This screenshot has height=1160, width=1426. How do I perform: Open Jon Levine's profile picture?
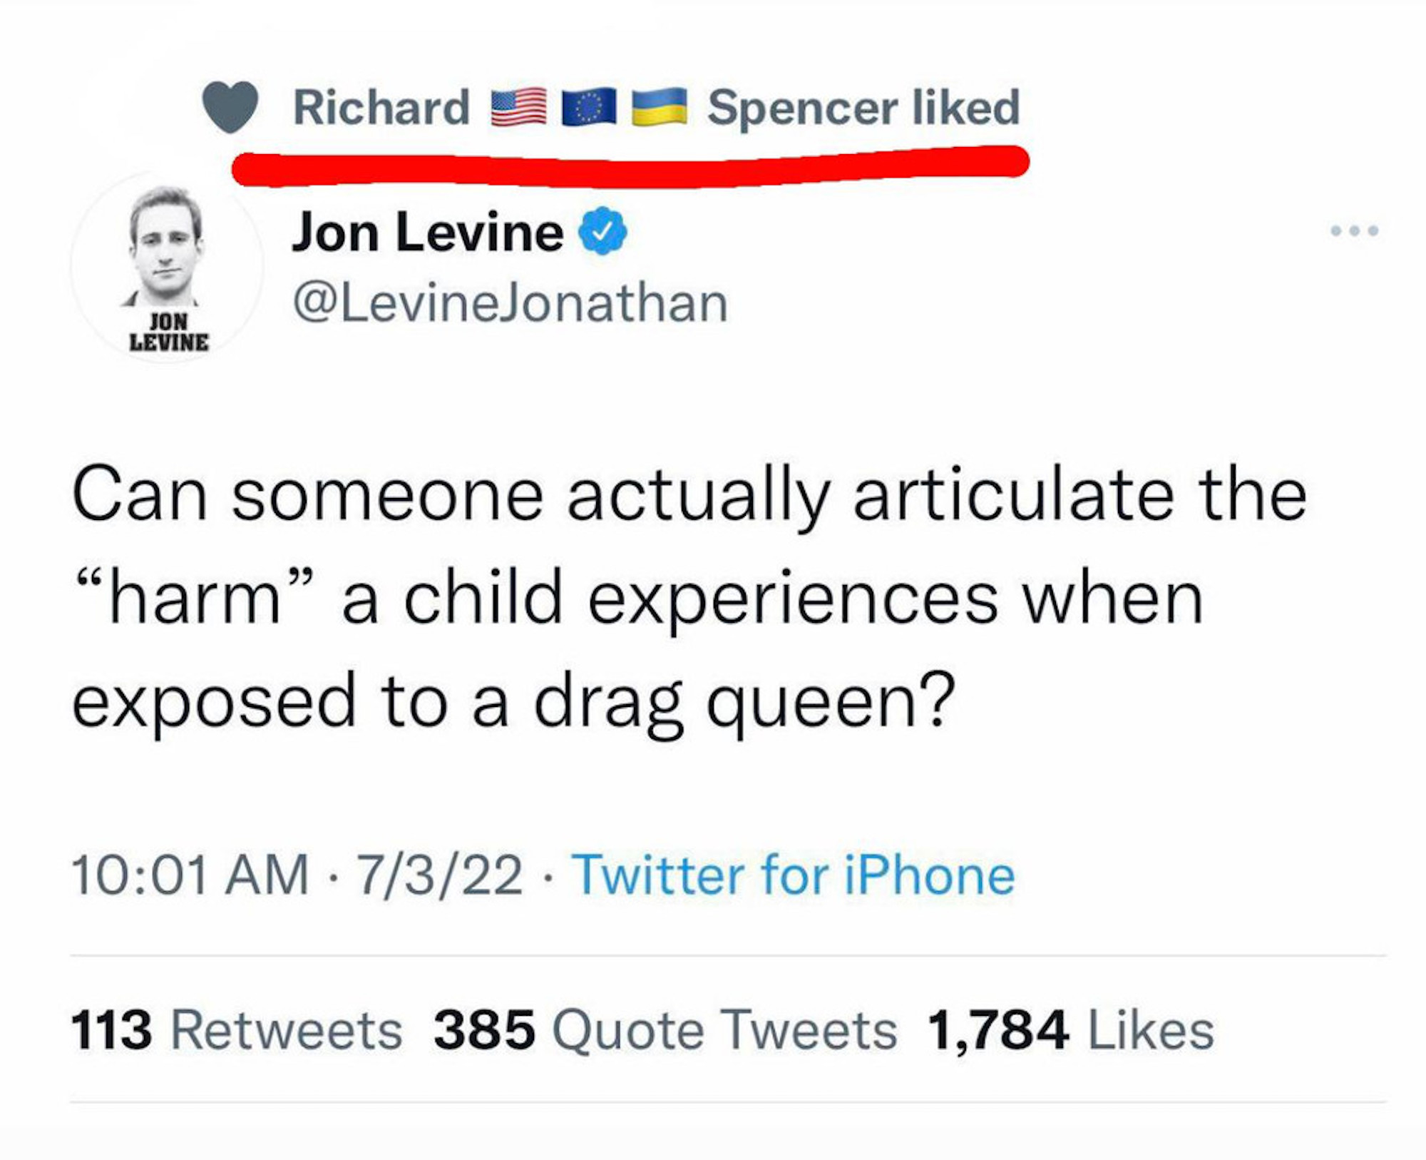(167, 268)
